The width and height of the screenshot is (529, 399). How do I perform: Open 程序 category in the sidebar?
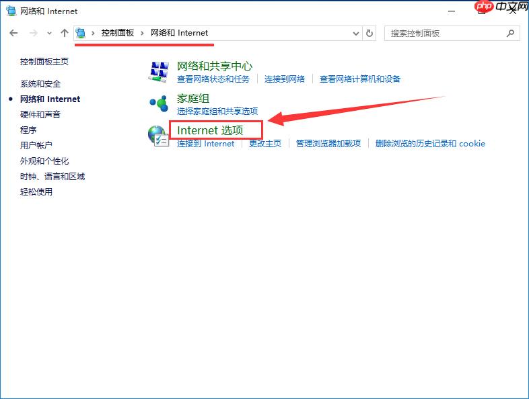pos(28,130)
